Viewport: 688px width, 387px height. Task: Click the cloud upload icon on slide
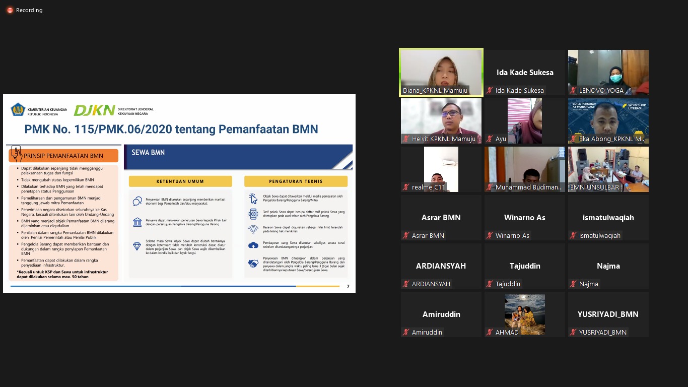[x=253, y=245]
